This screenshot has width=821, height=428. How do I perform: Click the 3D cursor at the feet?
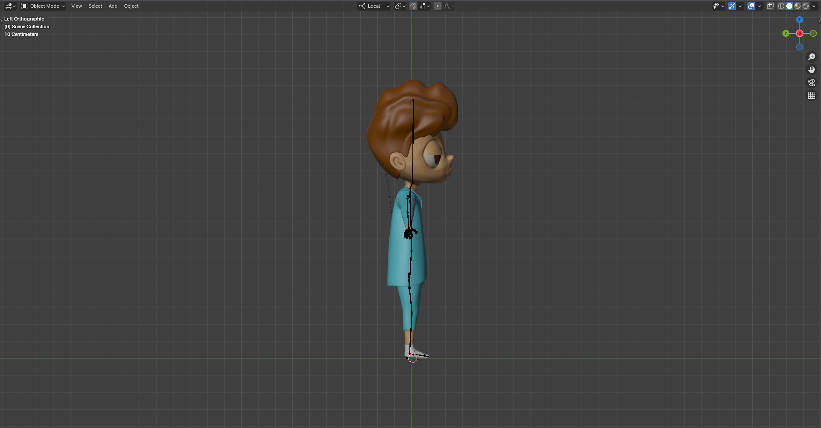412,358
